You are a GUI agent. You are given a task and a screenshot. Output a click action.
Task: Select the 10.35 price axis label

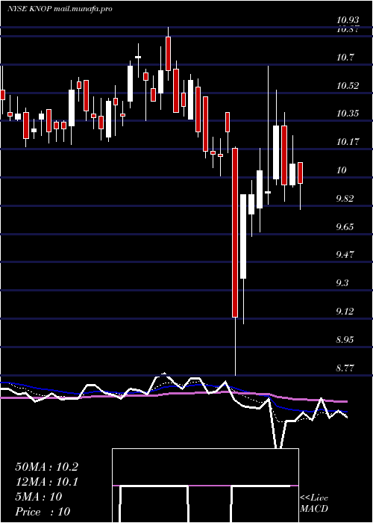pos(348,114)
